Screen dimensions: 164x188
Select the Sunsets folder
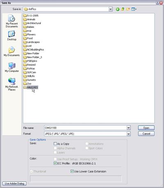(30, 80)
